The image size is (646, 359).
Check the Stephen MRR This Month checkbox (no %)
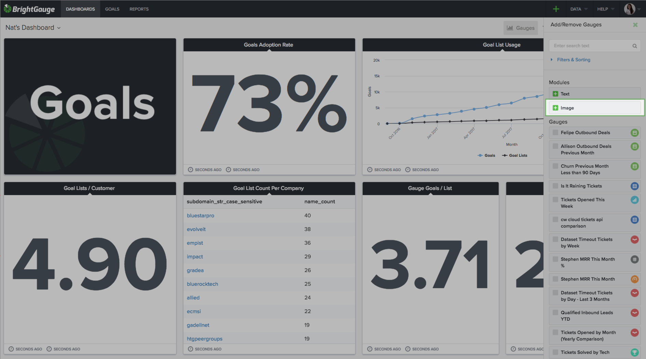coord(555,279)
